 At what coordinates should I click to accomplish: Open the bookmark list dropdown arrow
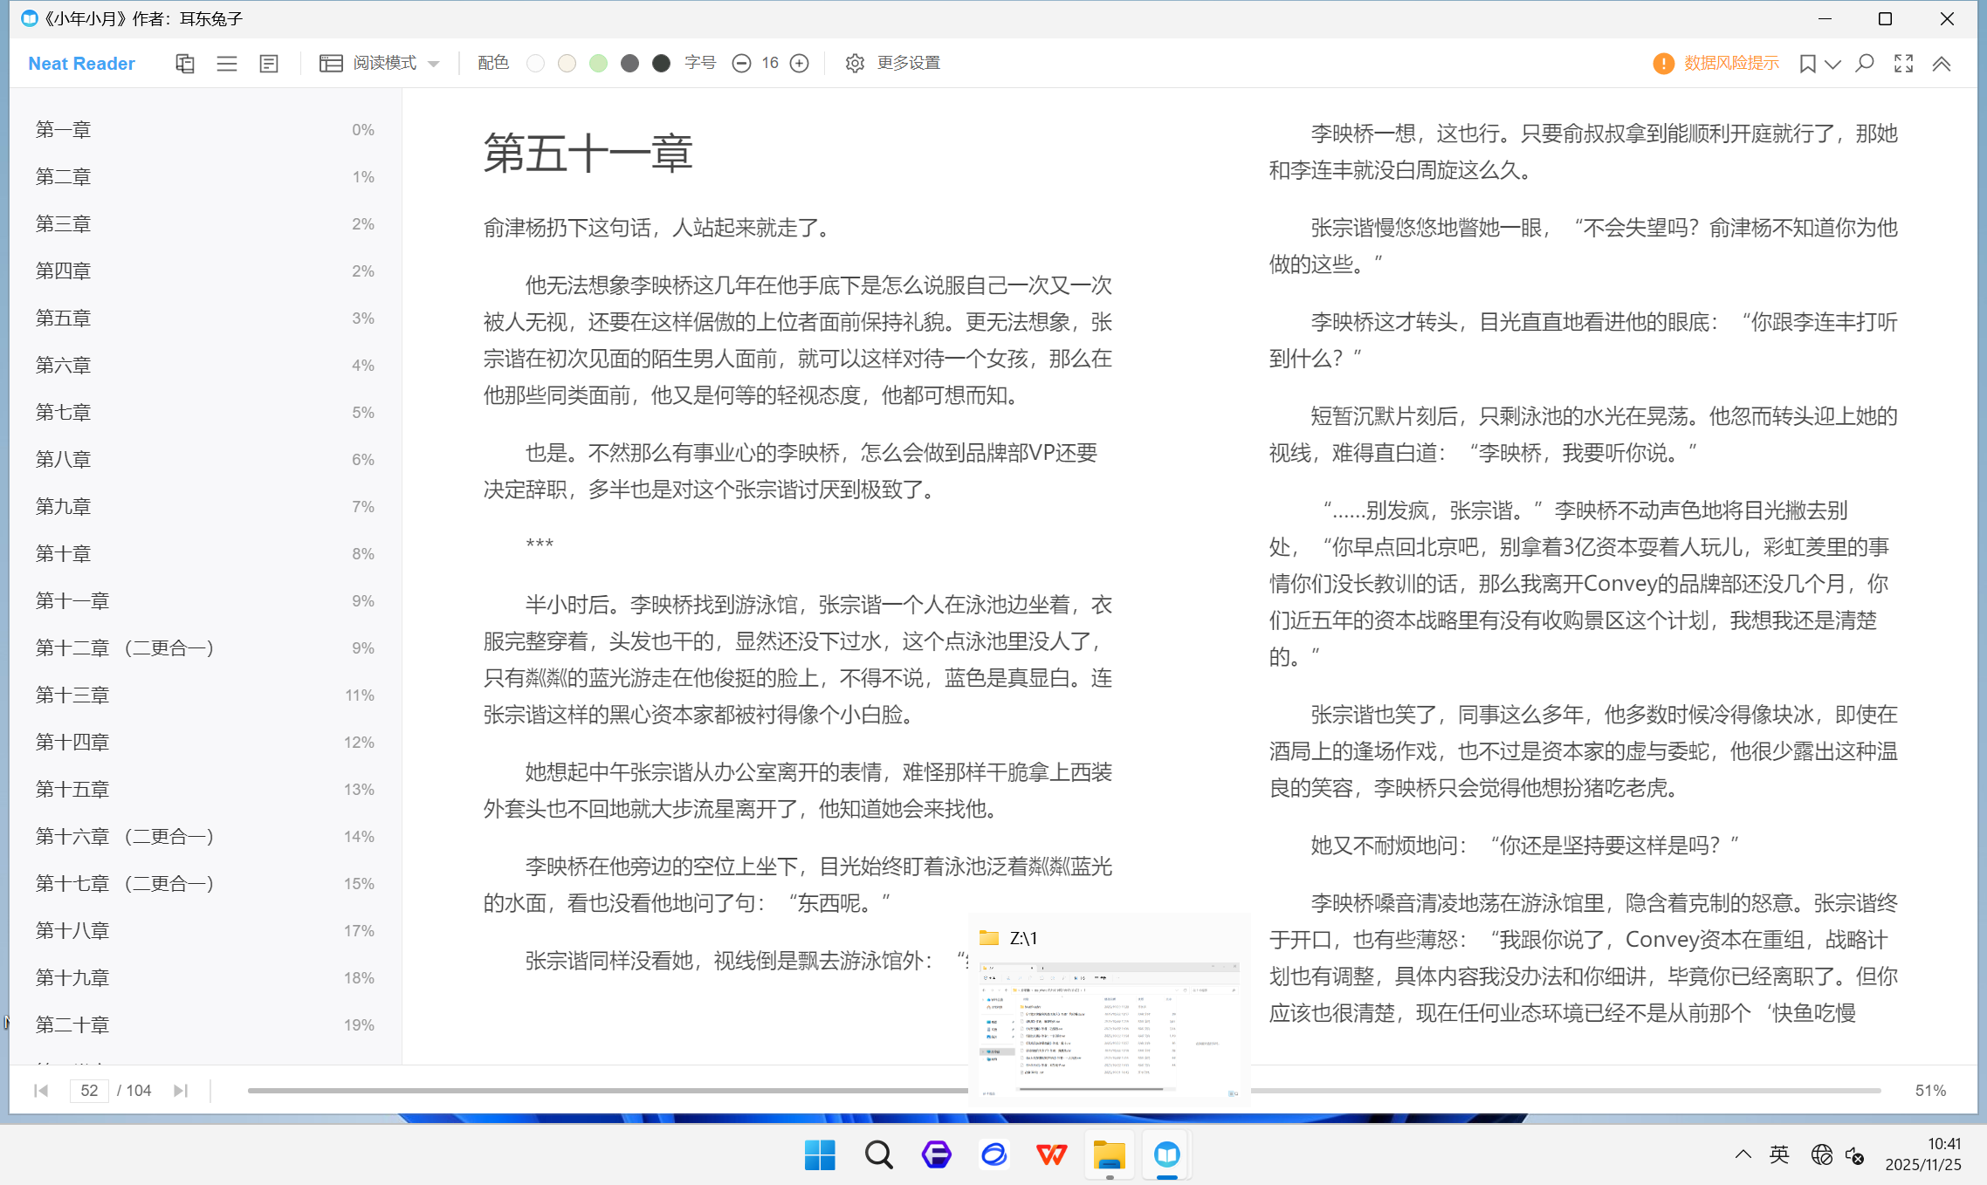click(x=1832, y=64)
